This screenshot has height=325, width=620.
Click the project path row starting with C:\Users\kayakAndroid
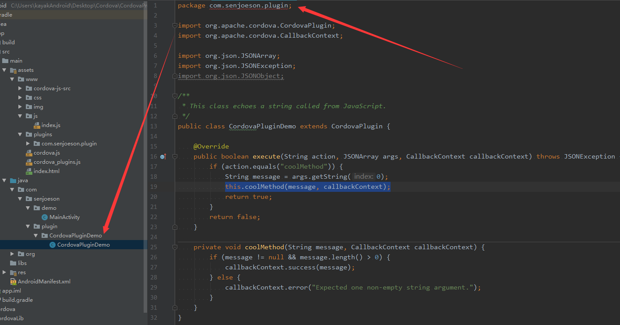[73, 5]
